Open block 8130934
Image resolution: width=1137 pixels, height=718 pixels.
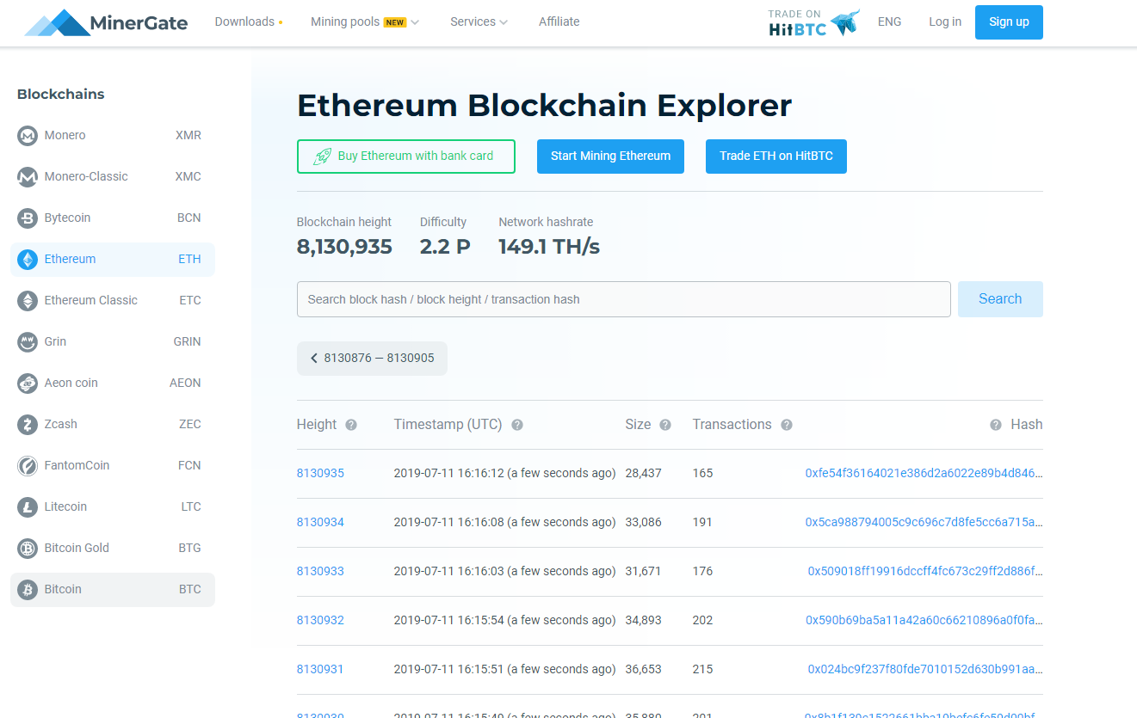[x=320, y=523]
